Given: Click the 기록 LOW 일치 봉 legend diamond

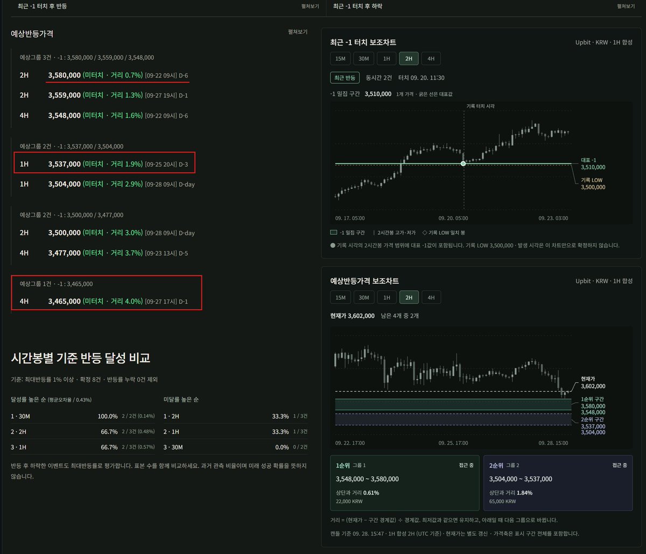Looking at the screenshot, I should 424,233.
